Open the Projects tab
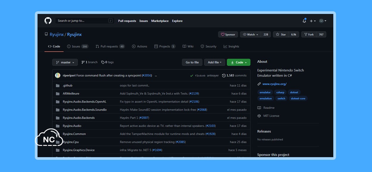Screen dimensions: 372x172 tap(165, 47)
